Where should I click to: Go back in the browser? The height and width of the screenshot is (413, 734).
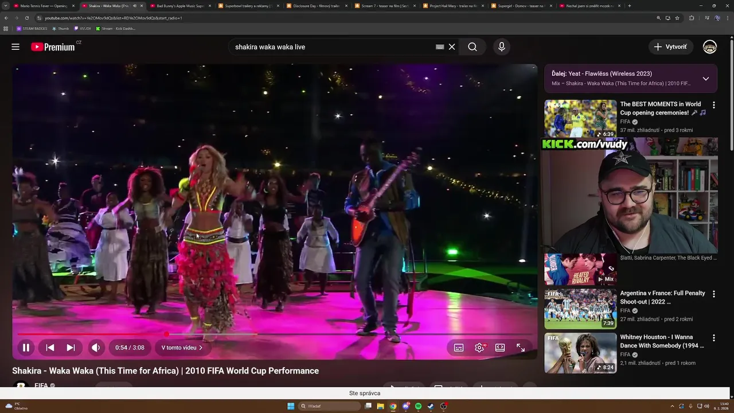click(6, 18)
